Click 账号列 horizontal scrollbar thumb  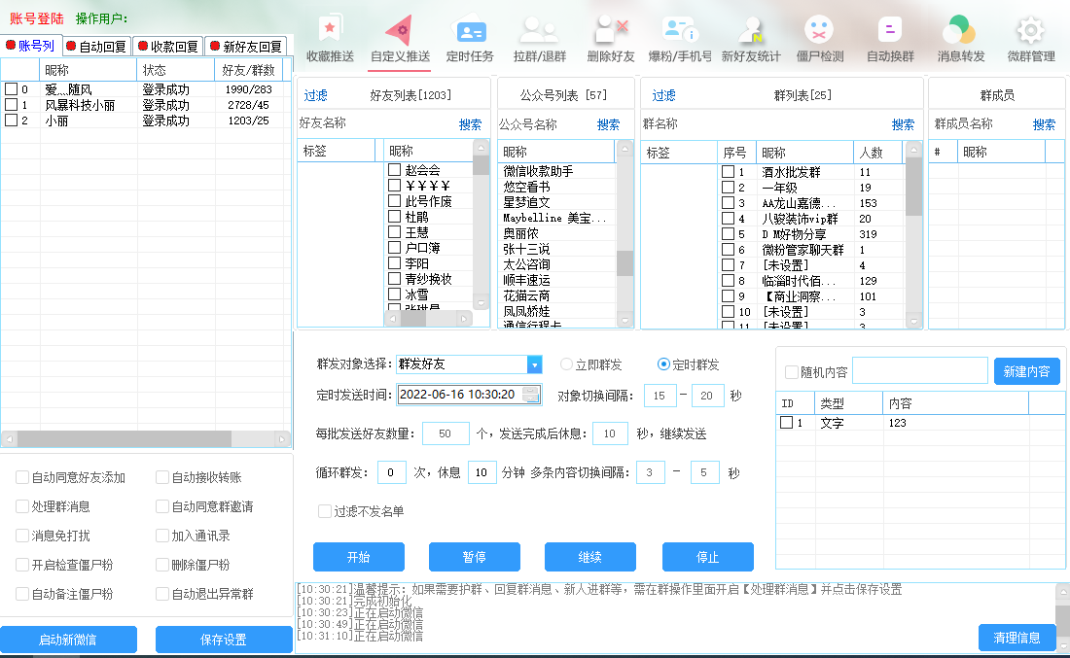tap(125, 439)
